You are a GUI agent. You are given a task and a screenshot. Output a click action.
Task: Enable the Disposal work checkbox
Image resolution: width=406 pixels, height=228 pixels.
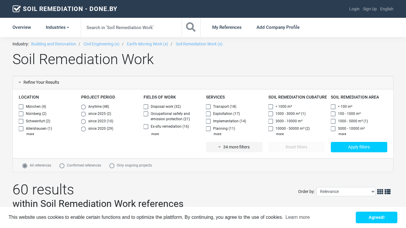(x=146, y=107)
